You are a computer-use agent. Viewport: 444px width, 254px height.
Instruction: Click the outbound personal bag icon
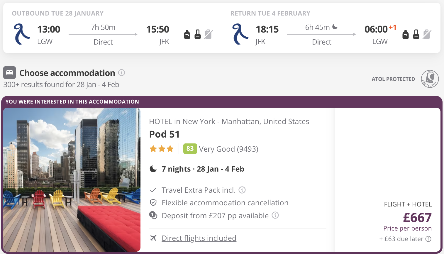point(187,35)
